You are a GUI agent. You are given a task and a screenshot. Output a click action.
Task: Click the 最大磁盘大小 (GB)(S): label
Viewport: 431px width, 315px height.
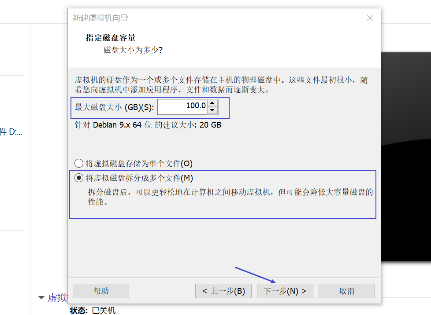click(114, 107)
